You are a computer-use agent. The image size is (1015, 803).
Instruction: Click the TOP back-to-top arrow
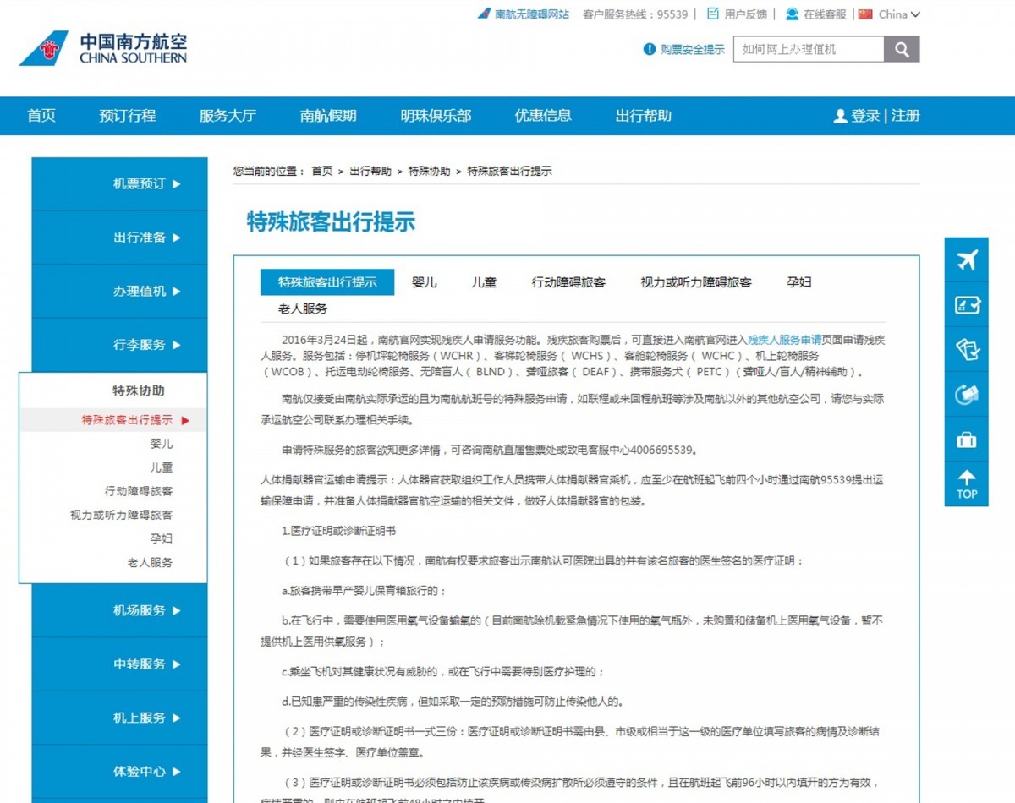(966, 484)
